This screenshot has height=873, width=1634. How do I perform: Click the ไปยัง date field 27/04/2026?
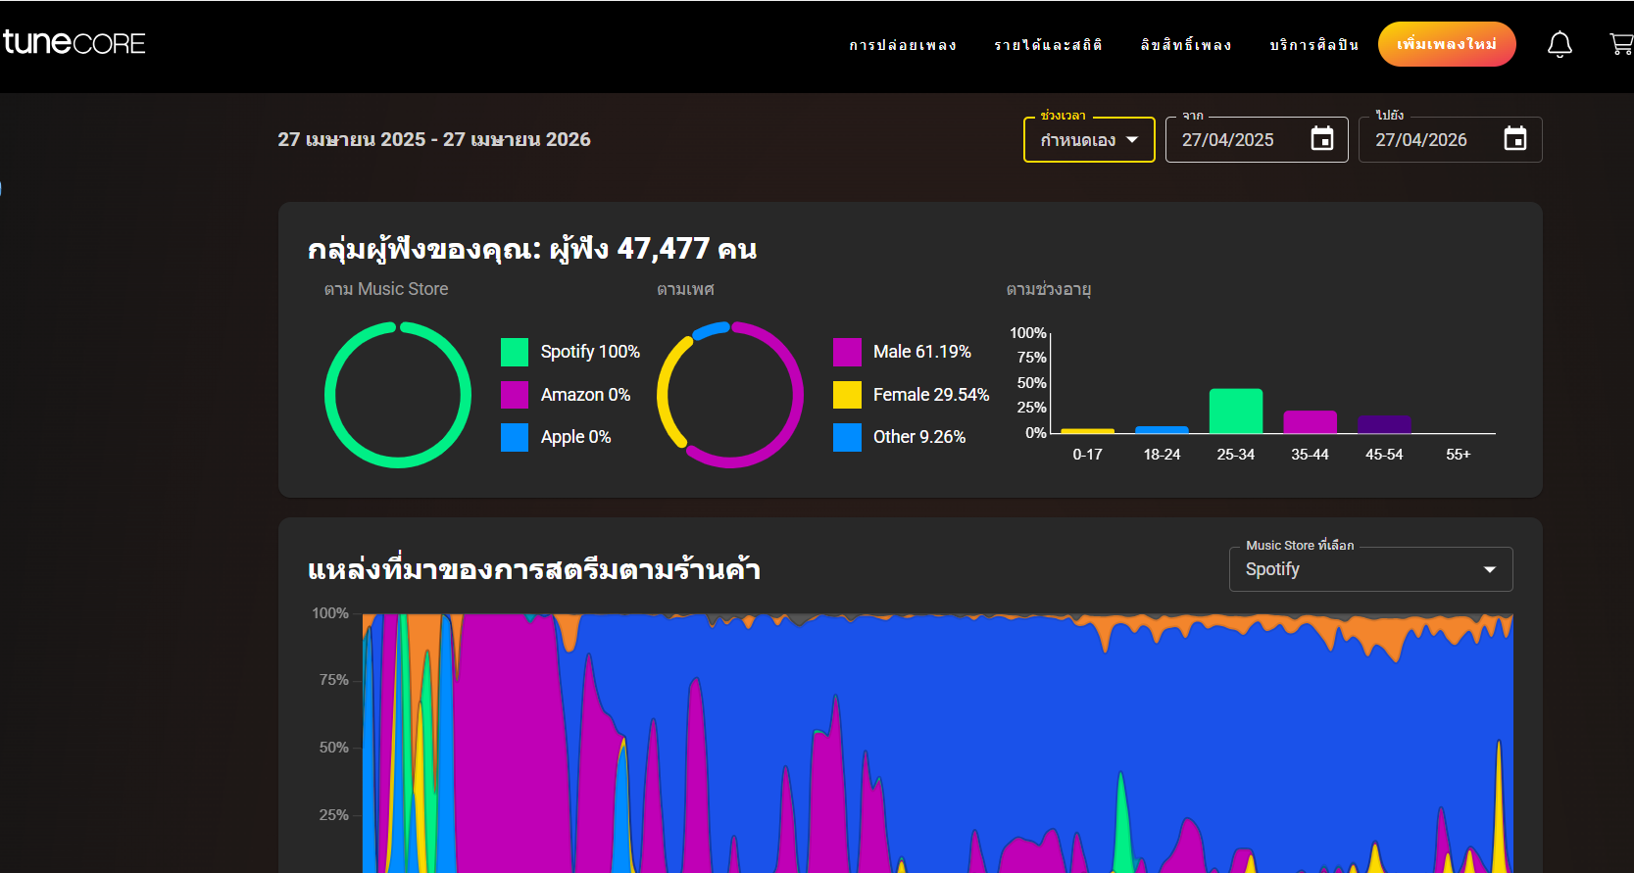pyautogui.click(x=1450, y=139)
